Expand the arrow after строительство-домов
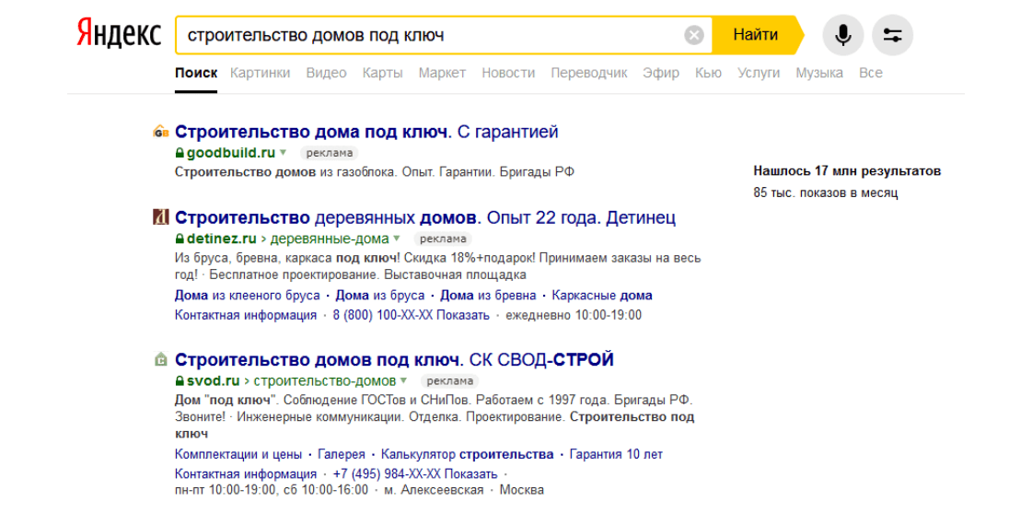Viewport: 1009px width, 525px height. click(x=404, y=380)
